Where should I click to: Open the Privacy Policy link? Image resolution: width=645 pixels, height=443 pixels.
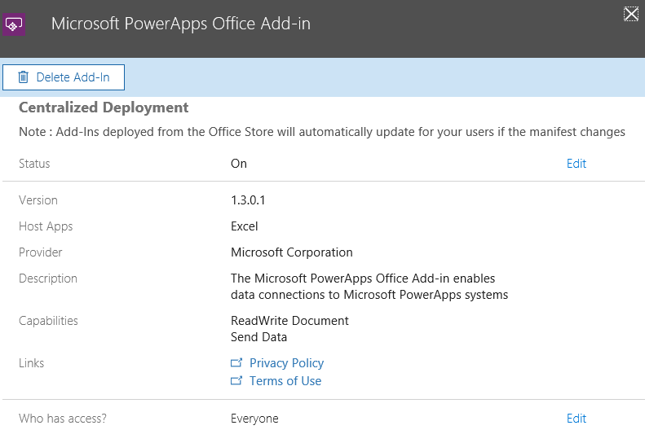pyautogui.click(x=286, y=363)
